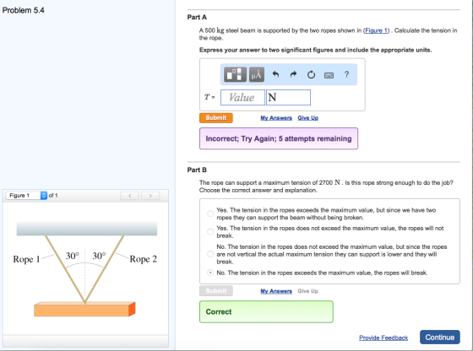The height and width of the screenshot is (351, 473).
Task: Click the 'Rope 1' label in figure
Action: coord(26,259)
